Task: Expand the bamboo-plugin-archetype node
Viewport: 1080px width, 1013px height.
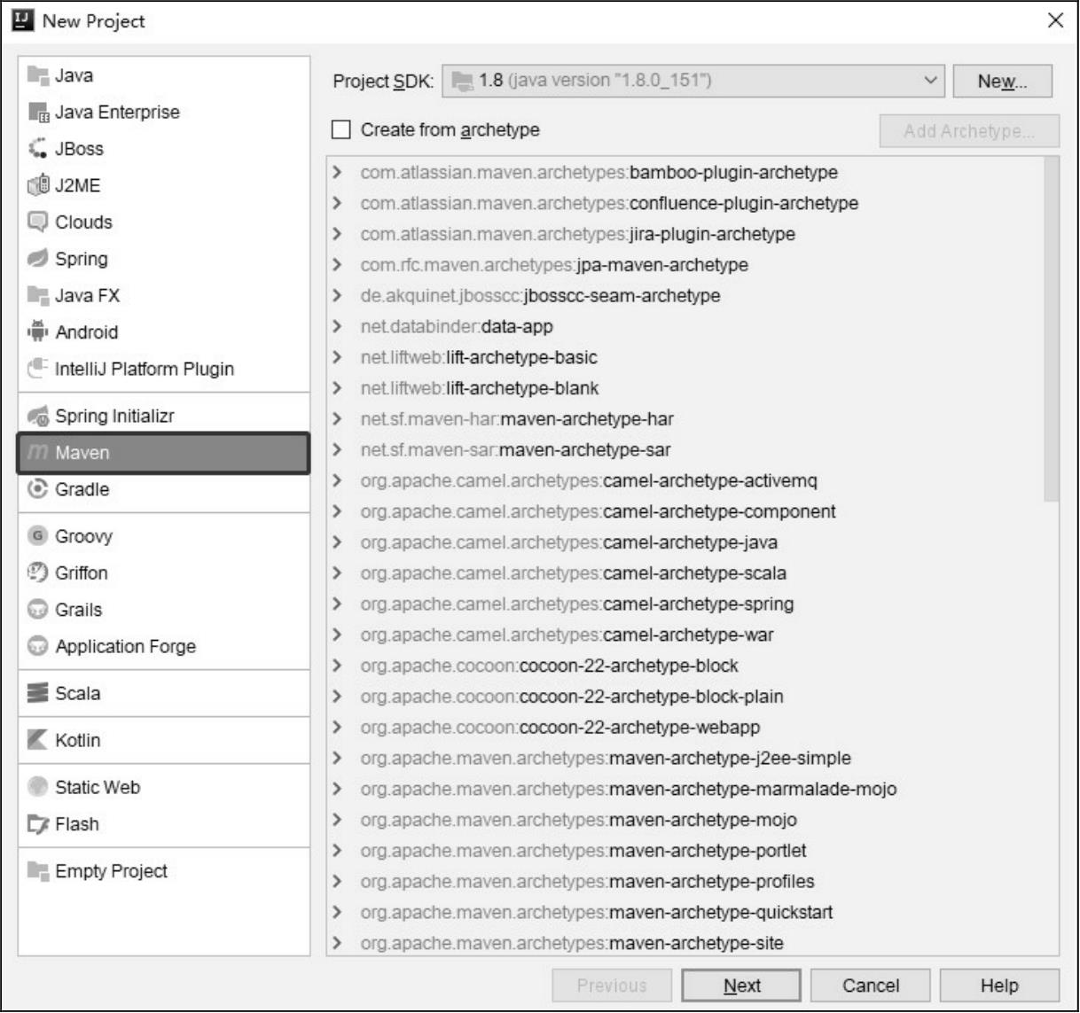Action: [337, 172]
